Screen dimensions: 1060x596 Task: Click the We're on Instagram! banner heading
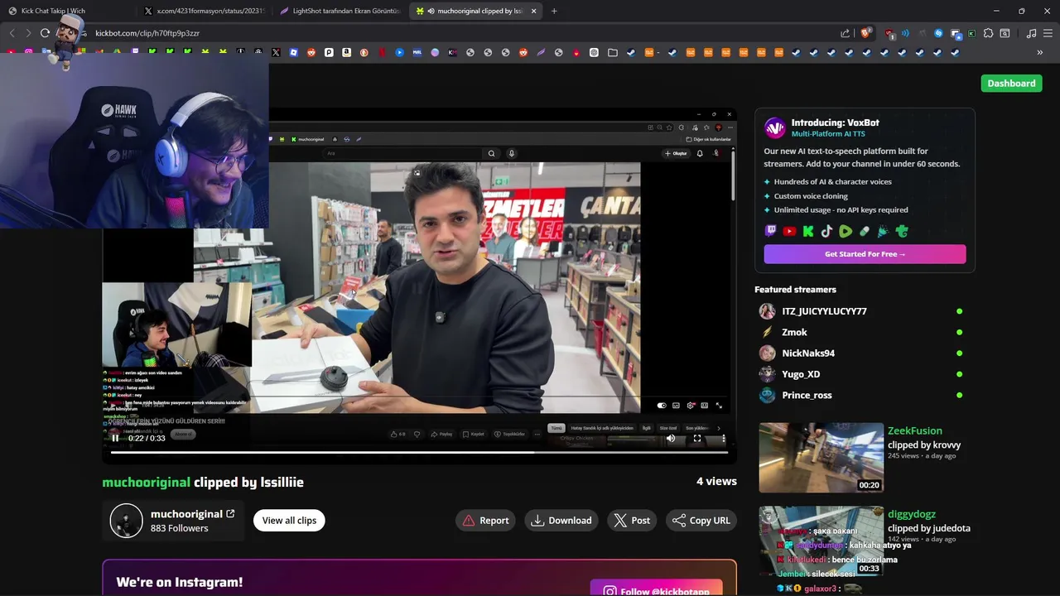(x=179, y=582)
